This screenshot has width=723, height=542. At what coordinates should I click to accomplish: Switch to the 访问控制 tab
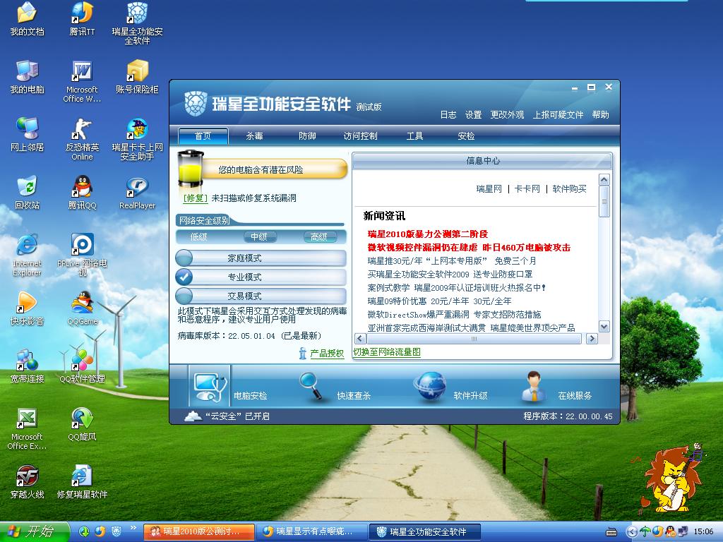click(x=361, y=136)
